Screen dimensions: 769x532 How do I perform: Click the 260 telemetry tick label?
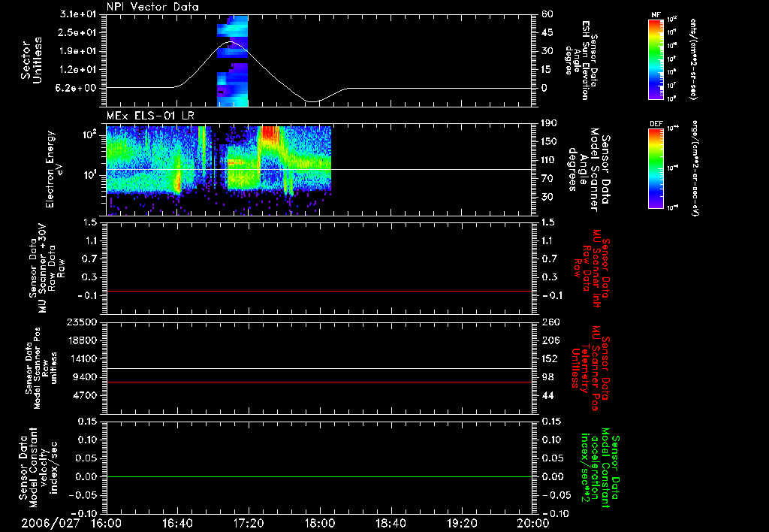point(550,322)
